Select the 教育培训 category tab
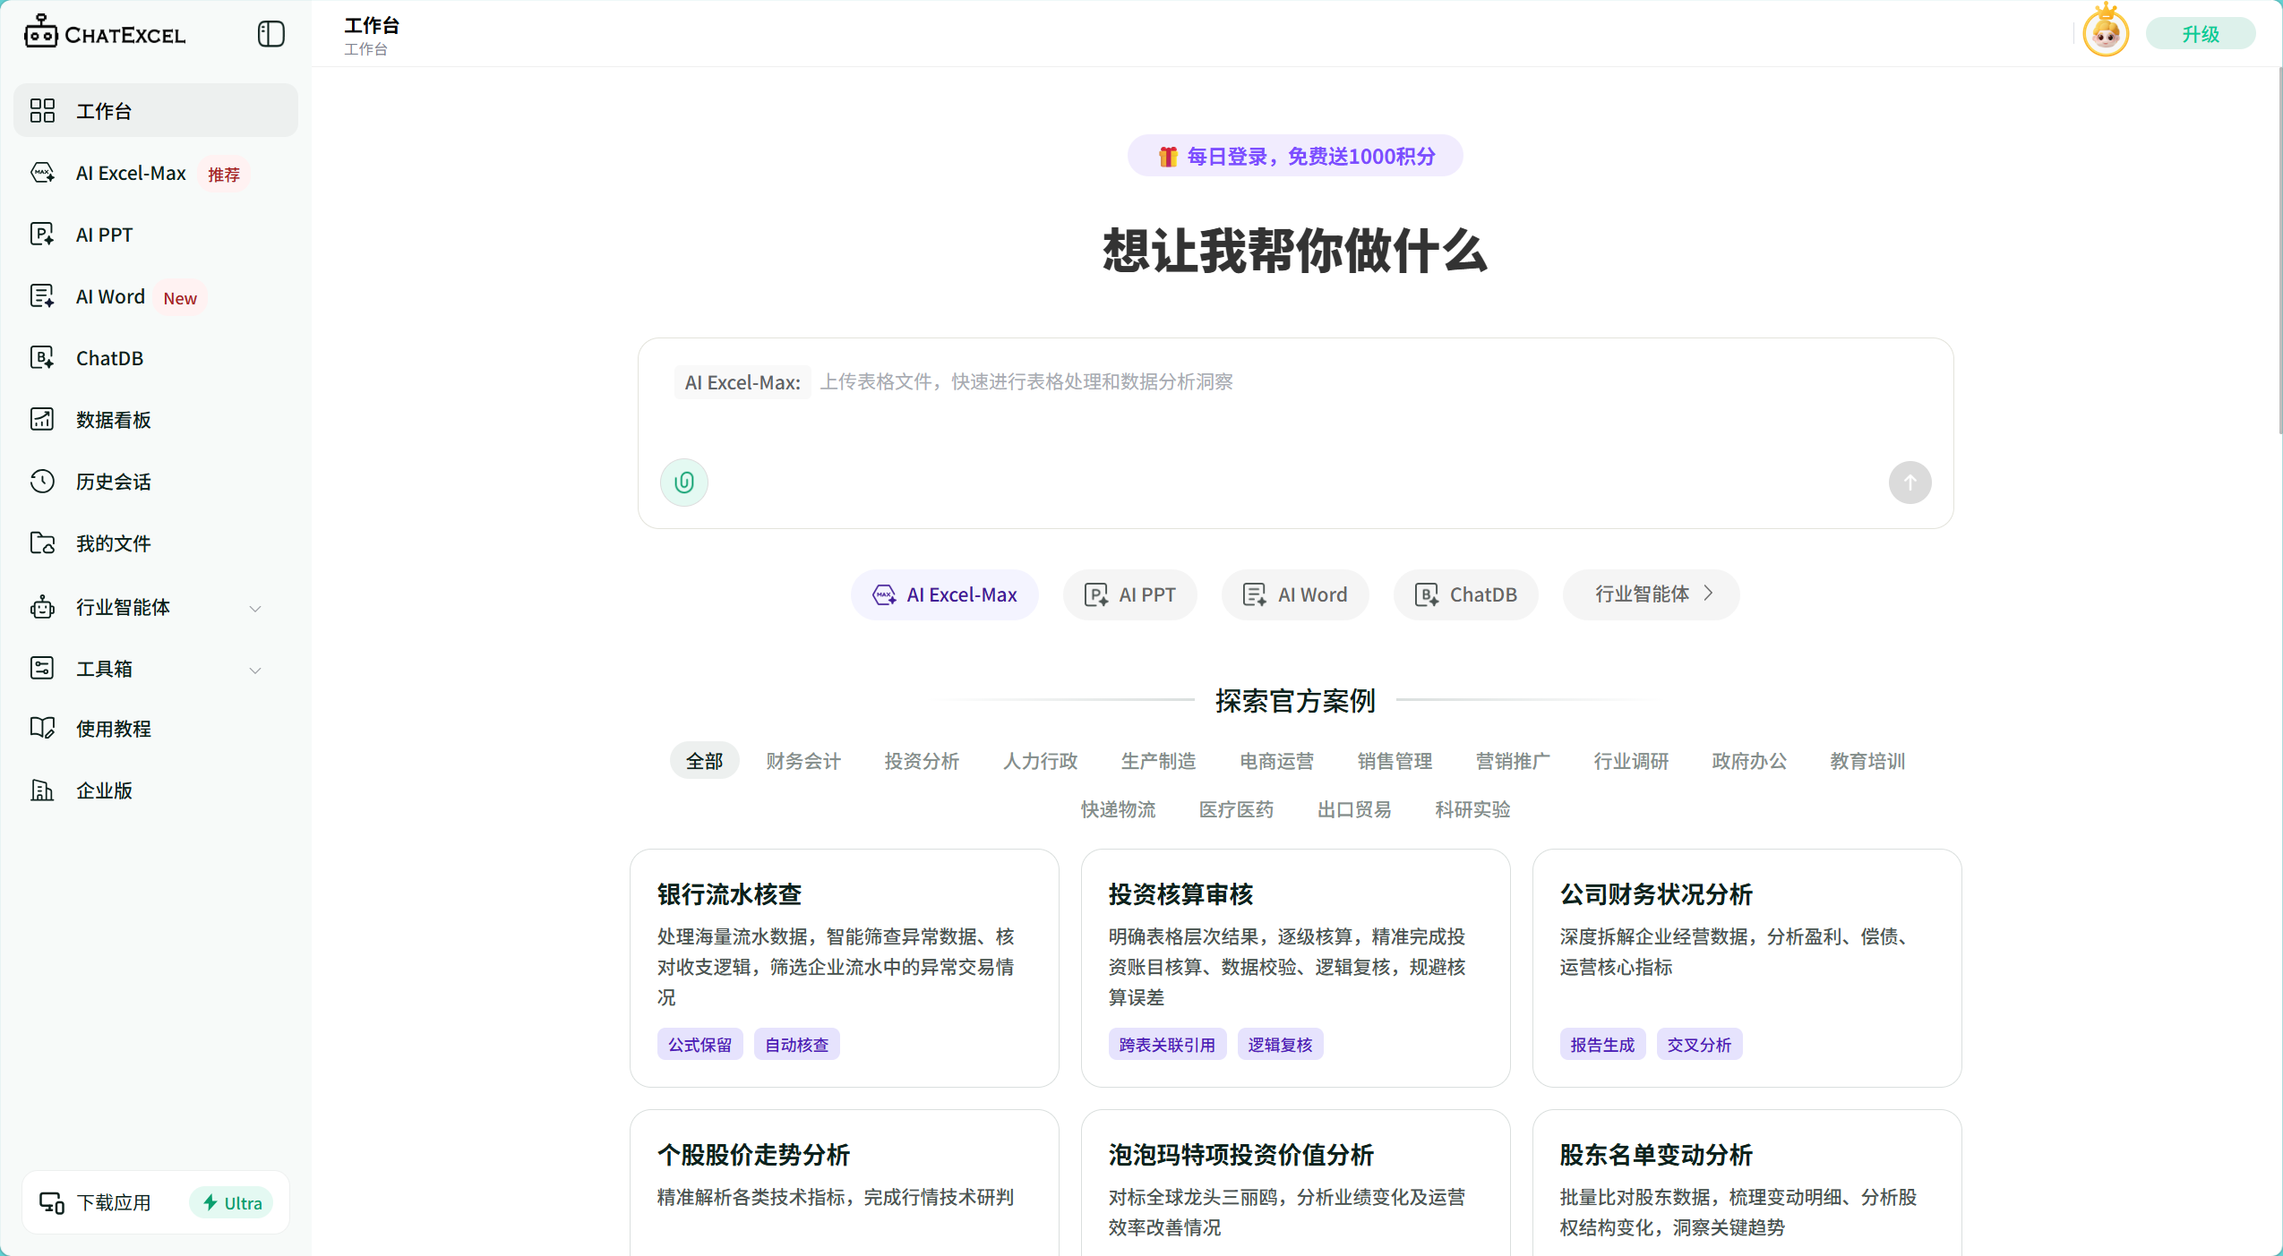This screenshot has width=2283, height=1256. [x=1867, y=761]
